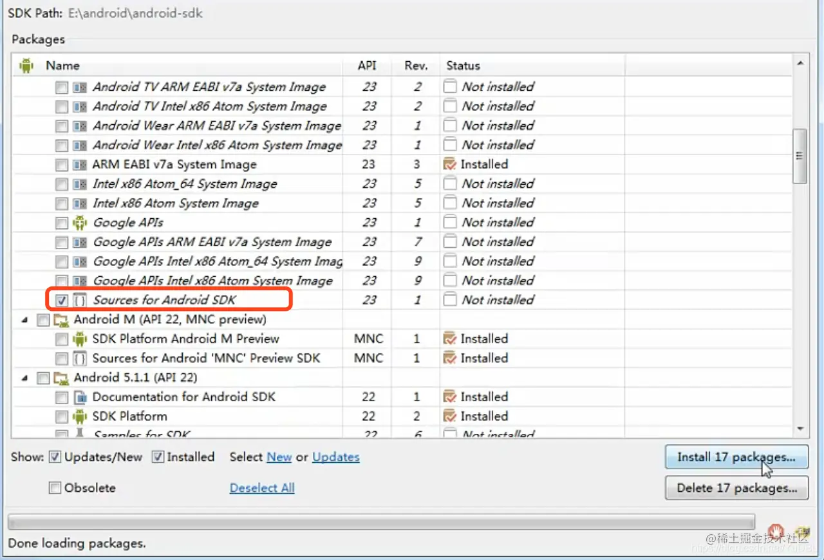Click source icon for Sources for Android 'MNC' Preview SDK

(x=80, y=358)
